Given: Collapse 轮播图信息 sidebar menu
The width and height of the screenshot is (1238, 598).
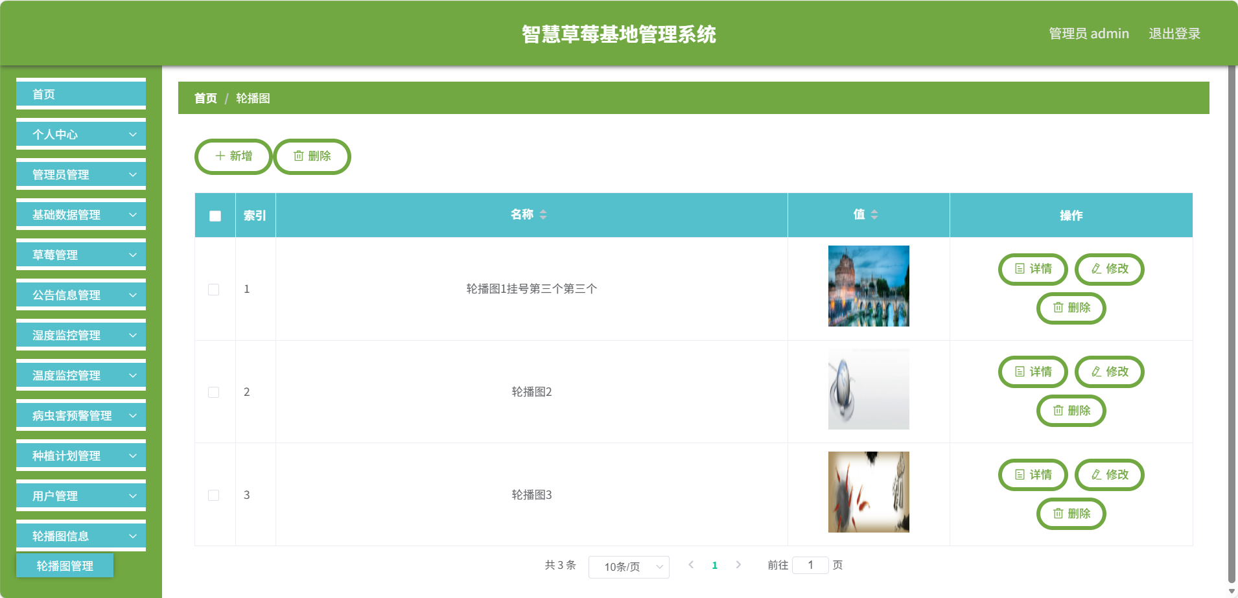Looking at the screenshot, I should click(81, 536).
